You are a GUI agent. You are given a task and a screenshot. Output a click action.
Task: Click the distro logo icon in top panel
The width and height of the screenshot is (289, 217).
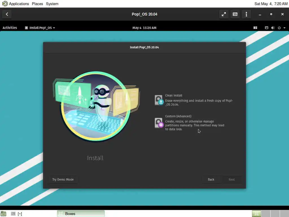tap(5, 3)
